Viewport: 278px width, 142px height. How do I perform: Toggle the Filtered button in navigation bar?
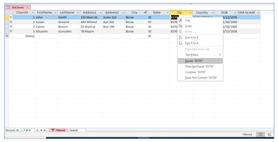58,130
